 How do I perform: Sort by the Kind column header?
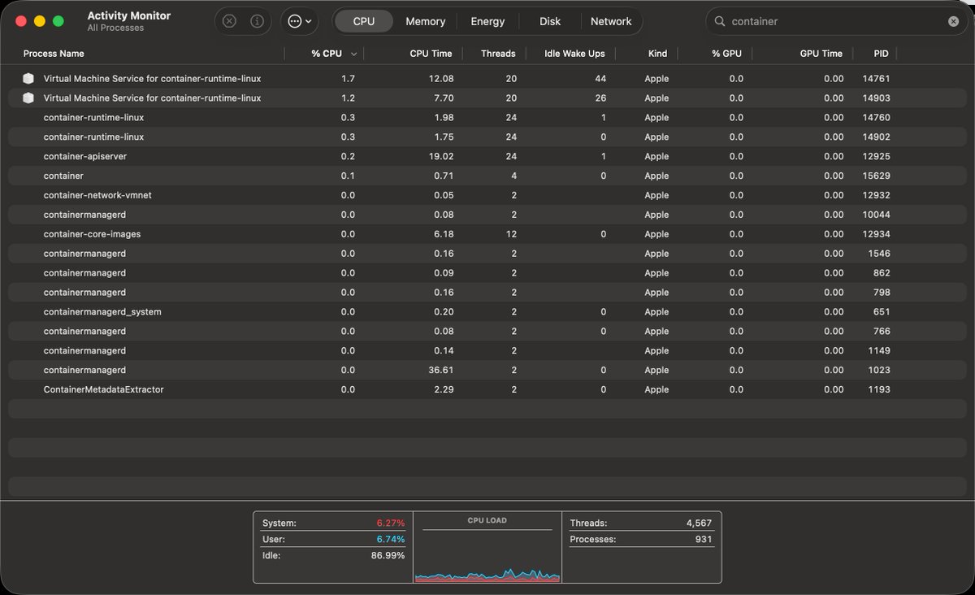click(x=657, y=54)
